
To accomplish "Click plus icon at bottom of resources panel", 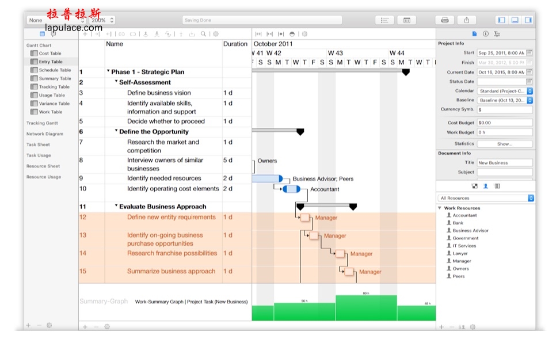I will coord(441,327).
